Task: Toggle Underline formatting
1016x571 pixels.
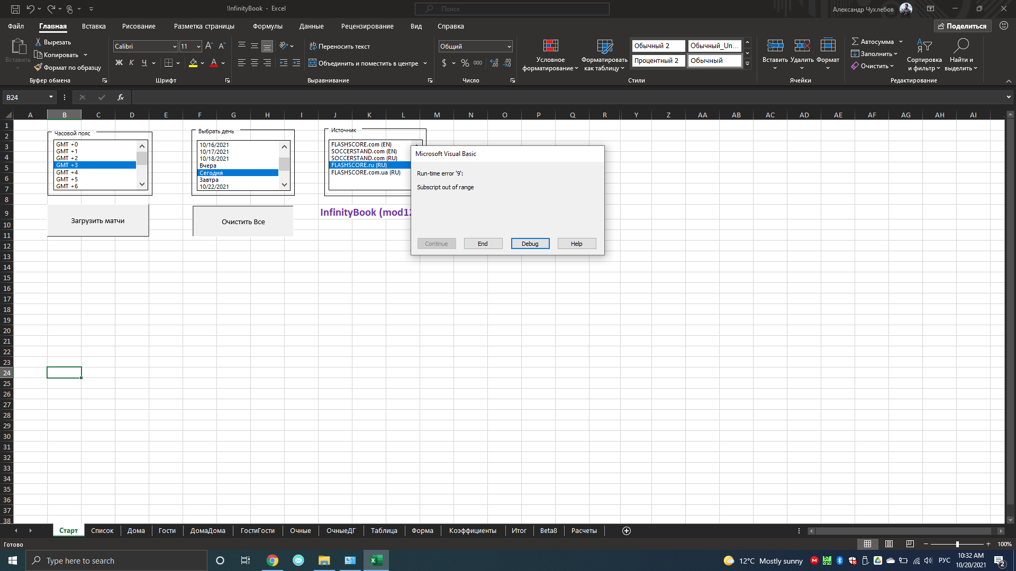Action: [144, 63]
